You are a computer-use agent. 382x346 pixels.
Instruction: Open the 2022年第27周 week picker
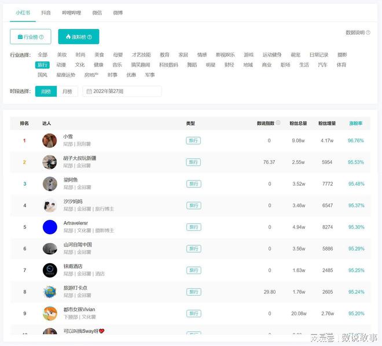point(122,91)
